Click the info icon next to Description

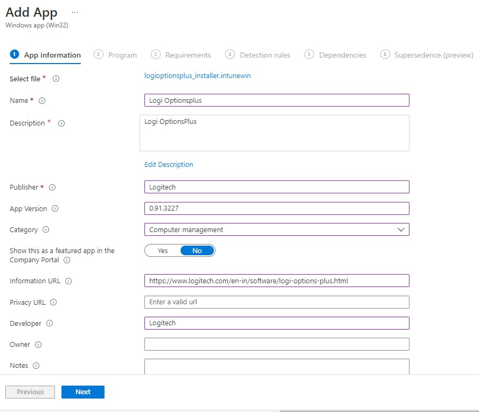tap(61, 123)
